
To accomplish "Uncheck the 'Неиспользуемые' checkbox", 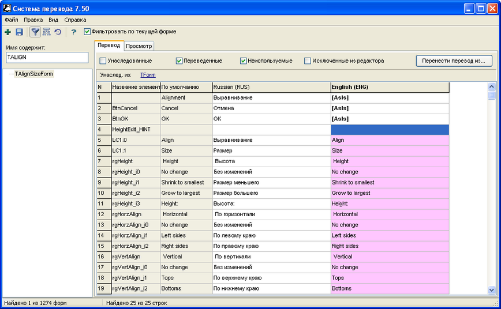I will 243,61.
